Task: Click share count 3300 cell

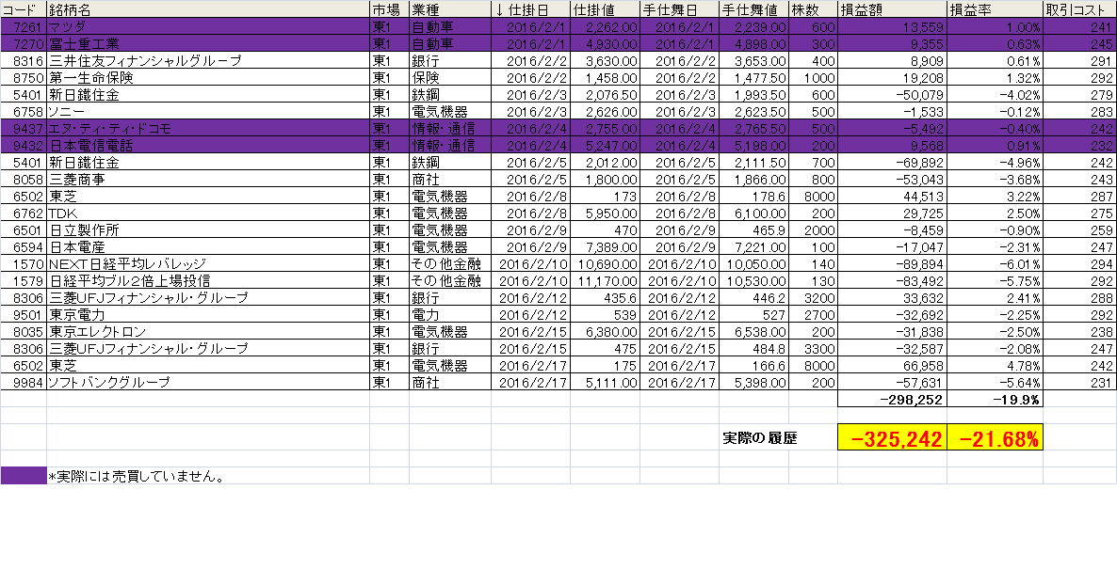Action: [x=813, y=349]
